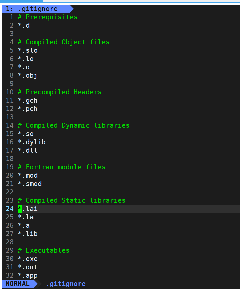
Task: Click the '*.dll' entry
Action: [x=27, y=150]
